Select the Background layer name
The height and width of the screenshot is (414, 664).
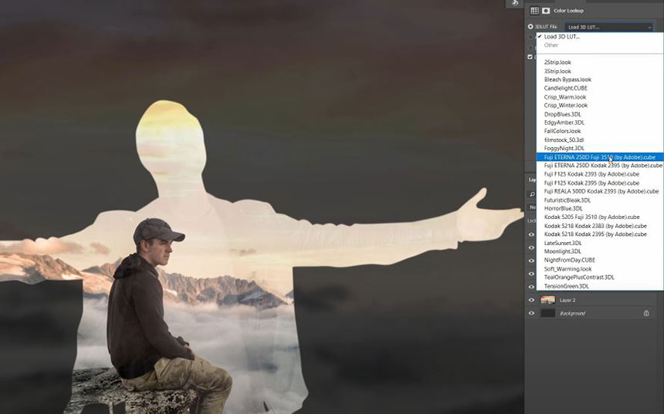pos(573,313)
